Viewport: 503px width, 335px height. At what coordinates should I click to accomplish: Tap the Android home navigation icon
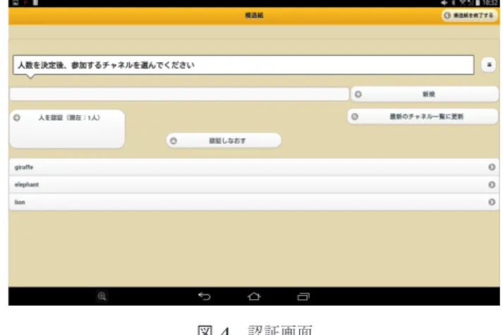coord(254,296)
